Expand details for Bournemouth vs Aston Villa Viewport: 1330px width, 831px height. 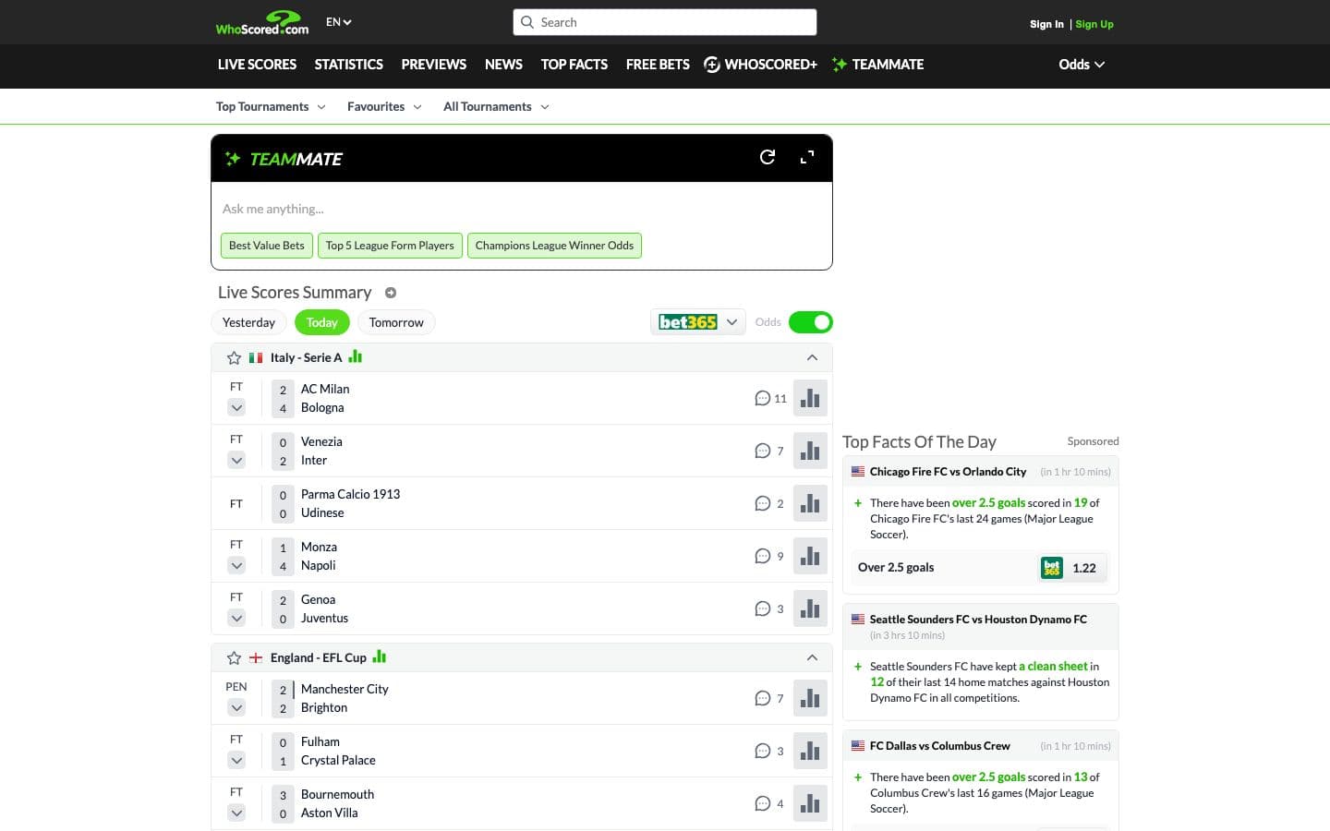(x=236, y=813)
